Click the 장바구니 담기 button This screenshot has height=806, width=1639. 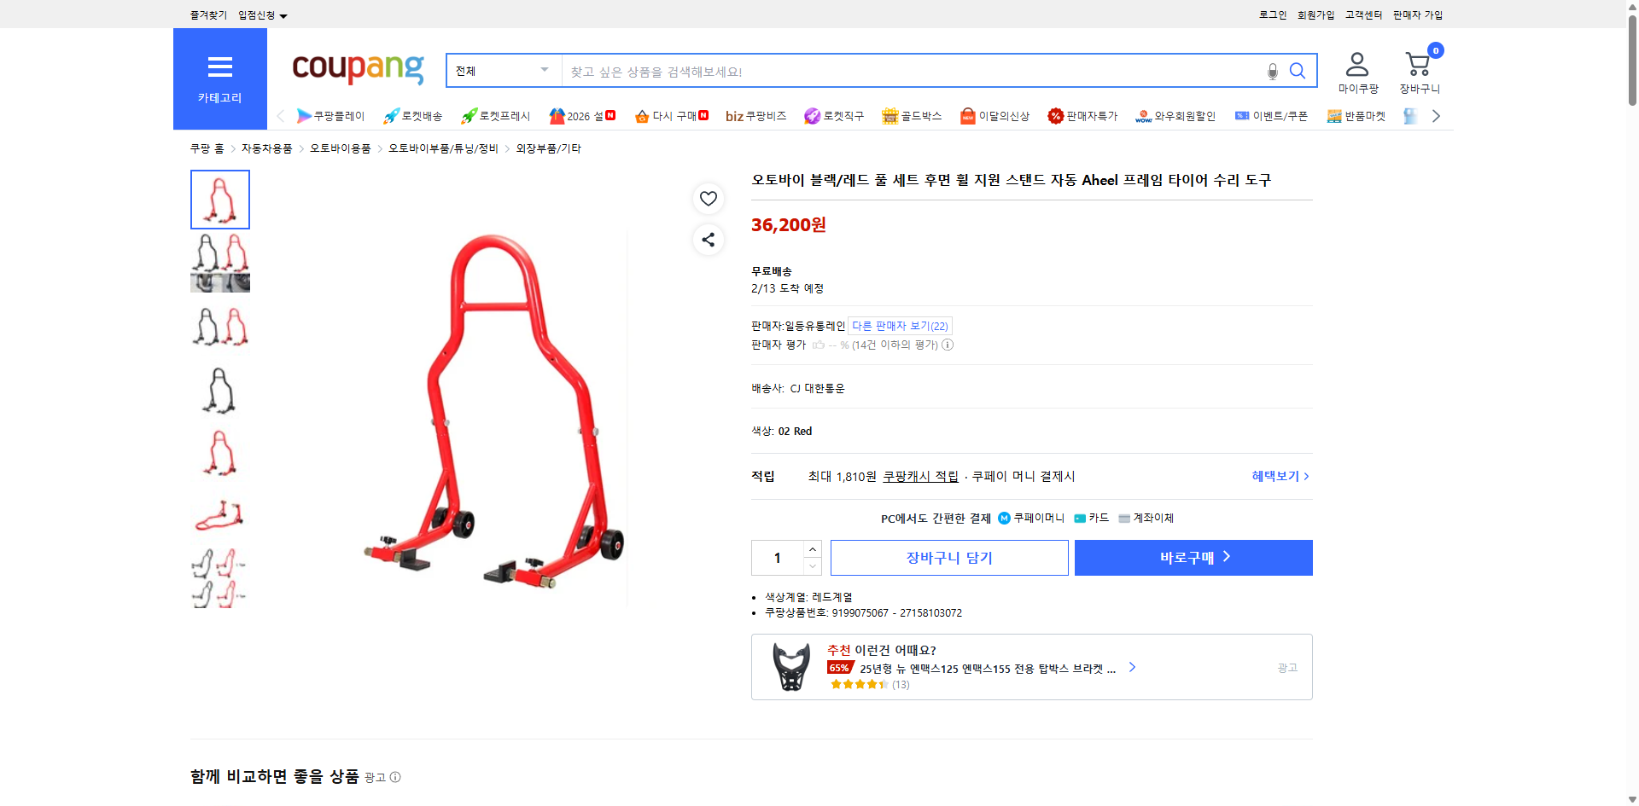[948, 557]
